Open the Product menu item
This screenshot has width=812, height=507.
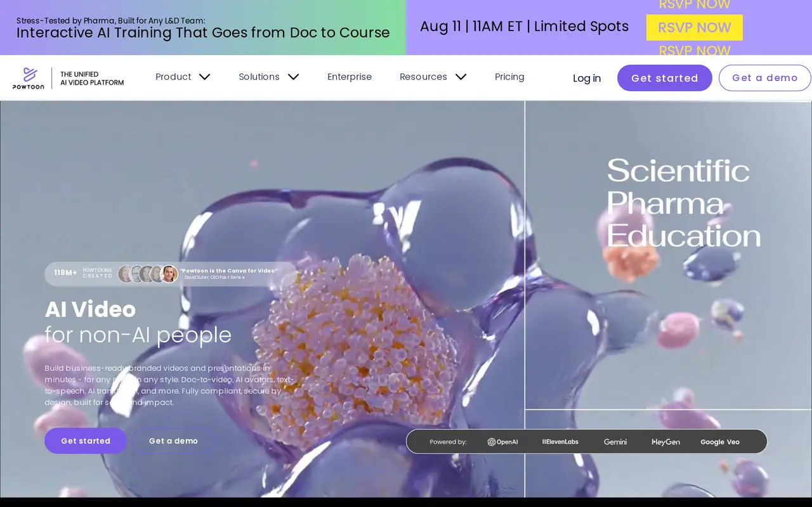(173, 77)
